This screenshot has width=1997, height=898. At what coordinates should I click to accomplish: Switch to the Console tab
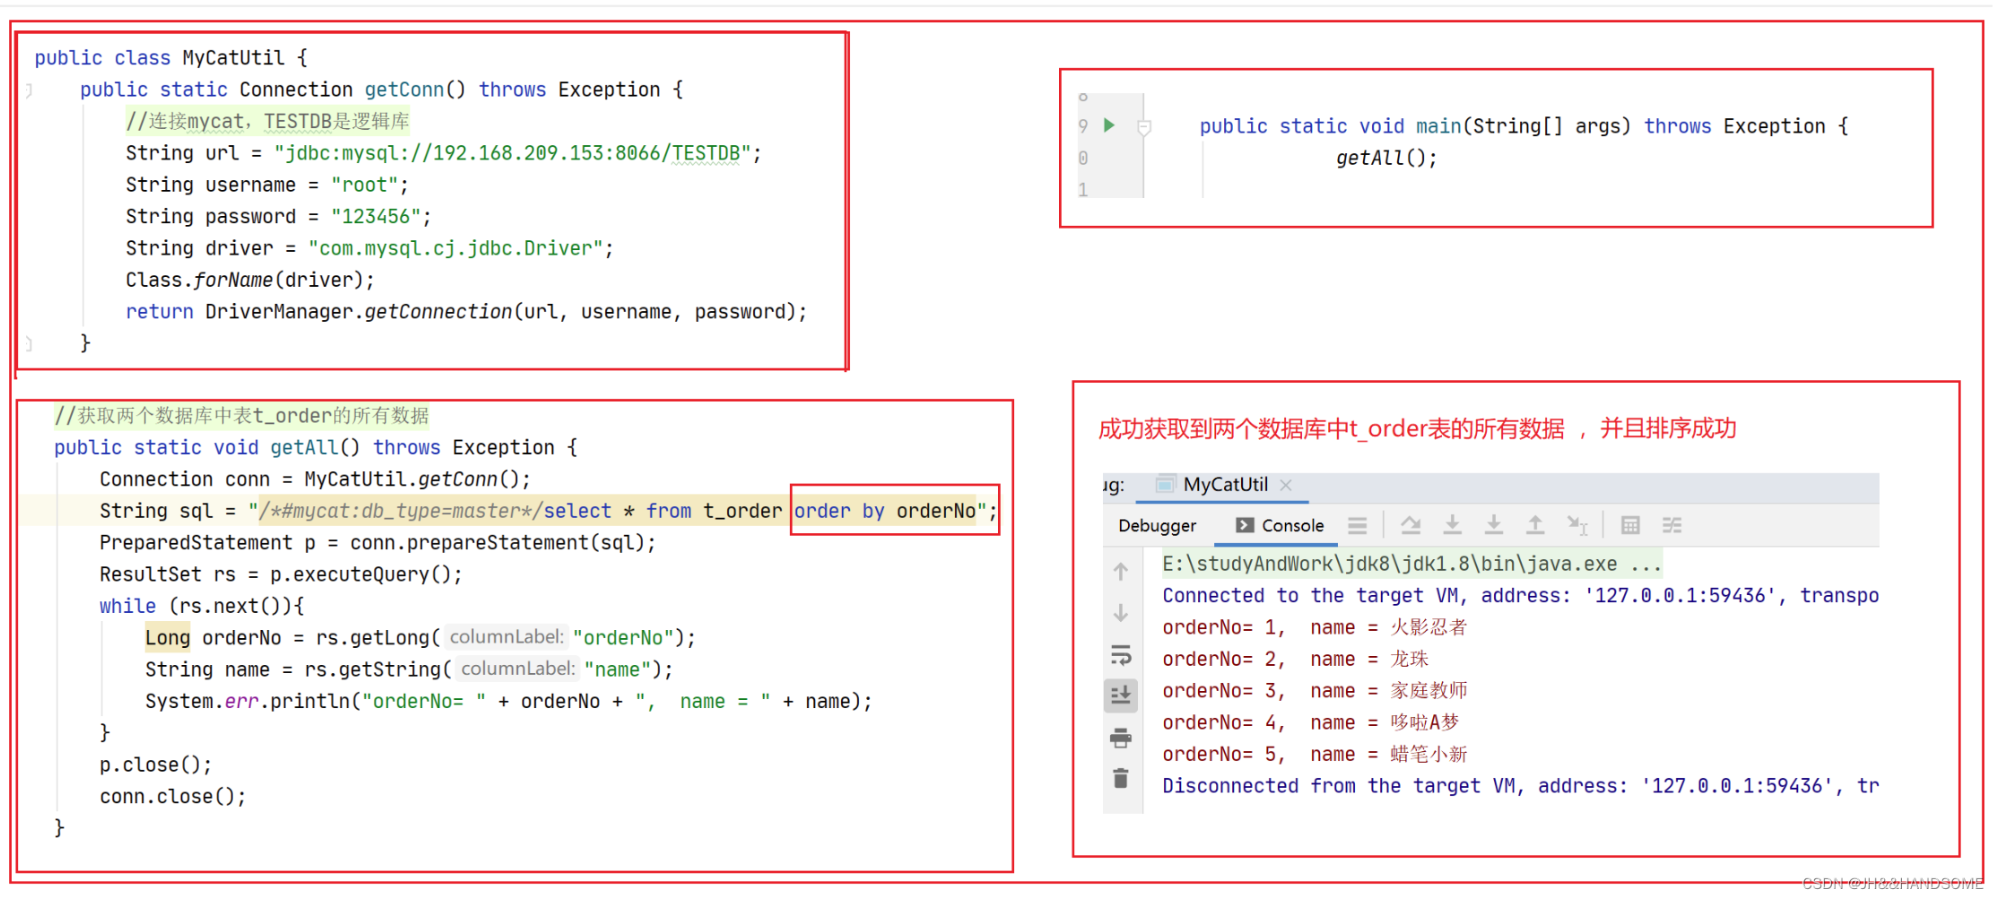tap(1279, 526)
